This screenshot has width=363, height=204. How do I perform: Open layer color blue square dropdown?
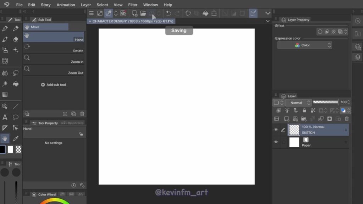[345, 110]
